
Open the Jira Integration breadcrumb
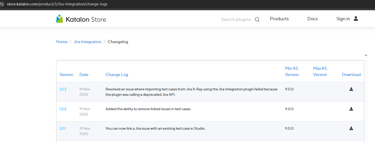(88, 42)
